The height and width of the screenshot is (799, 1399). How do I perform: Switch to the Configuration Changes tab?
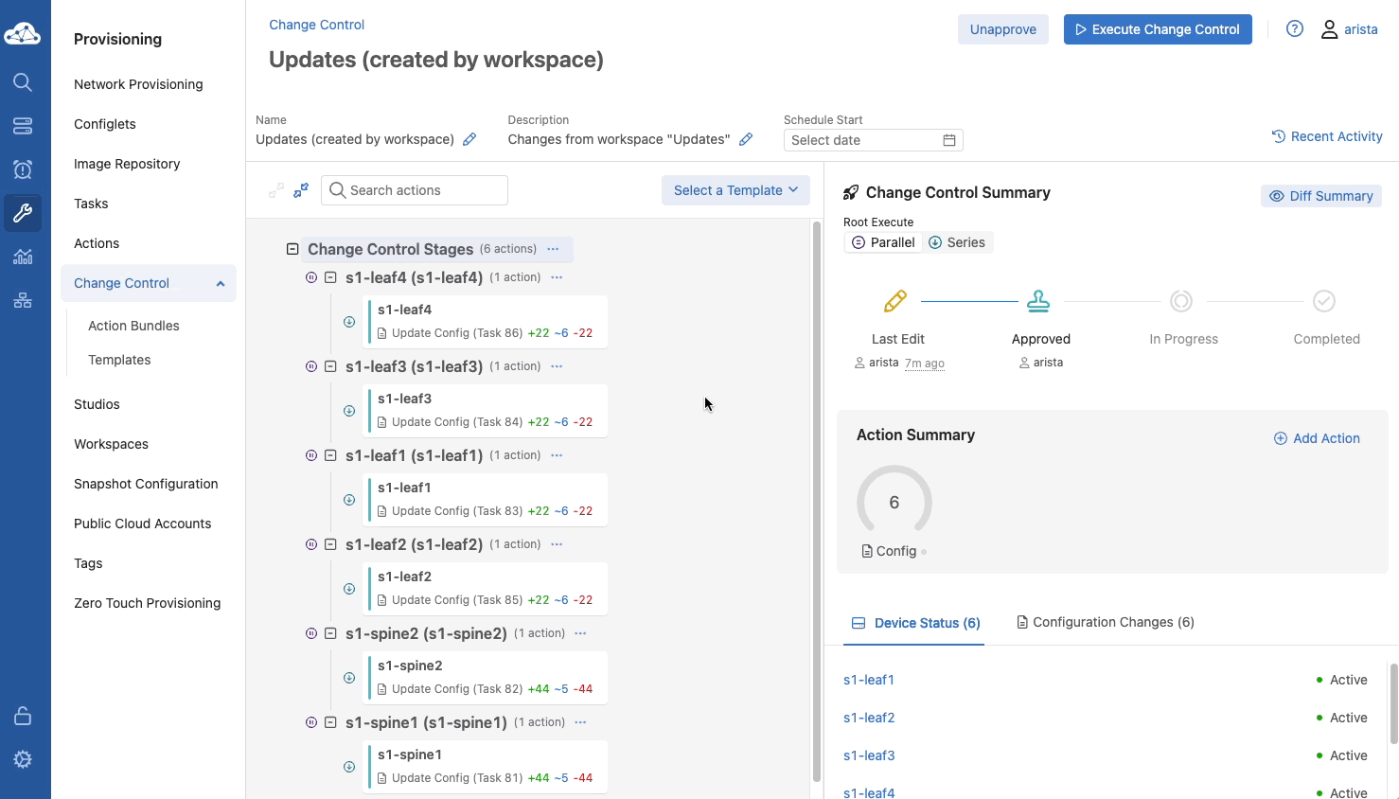point(1105,622)
